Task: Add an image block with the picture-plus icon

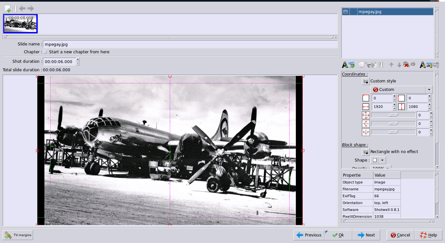Action: [351, 65]
